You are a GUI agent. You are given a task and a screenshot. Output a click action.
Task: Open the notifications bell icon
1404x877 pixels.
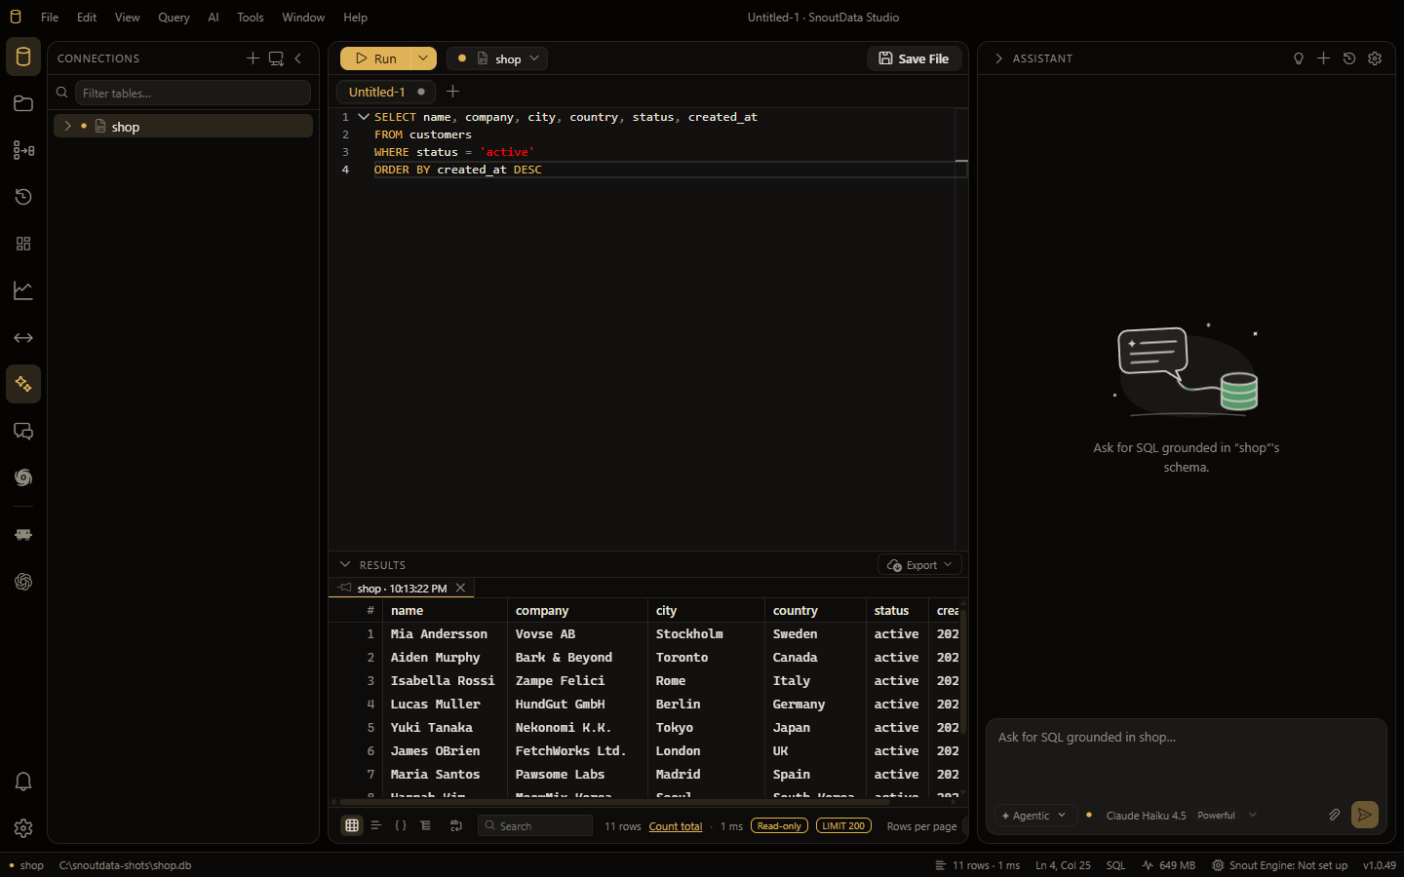pyautogui.click(x=23, y=782)
